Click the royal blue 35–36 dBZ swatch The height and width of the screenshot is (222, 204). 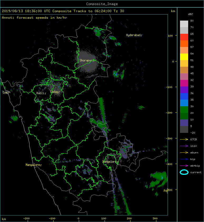pyautogui.click(x=184, y=96)
